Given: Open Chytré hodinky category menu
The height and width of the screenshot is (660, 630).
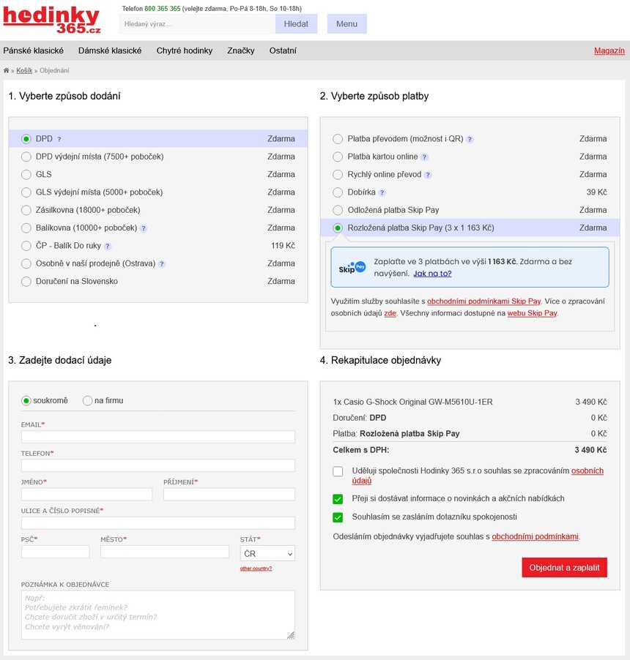Looking at the screenshot, I should (185, 50).
